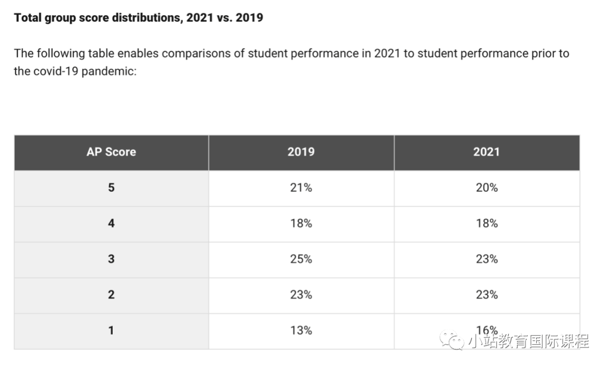Select the 'AP Score' column header
The width and height of the screenshot is (609, 368).
[x=111, y=152]
